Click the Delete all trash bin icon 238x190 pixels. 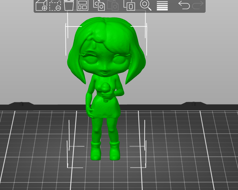[x=69, y=5]
